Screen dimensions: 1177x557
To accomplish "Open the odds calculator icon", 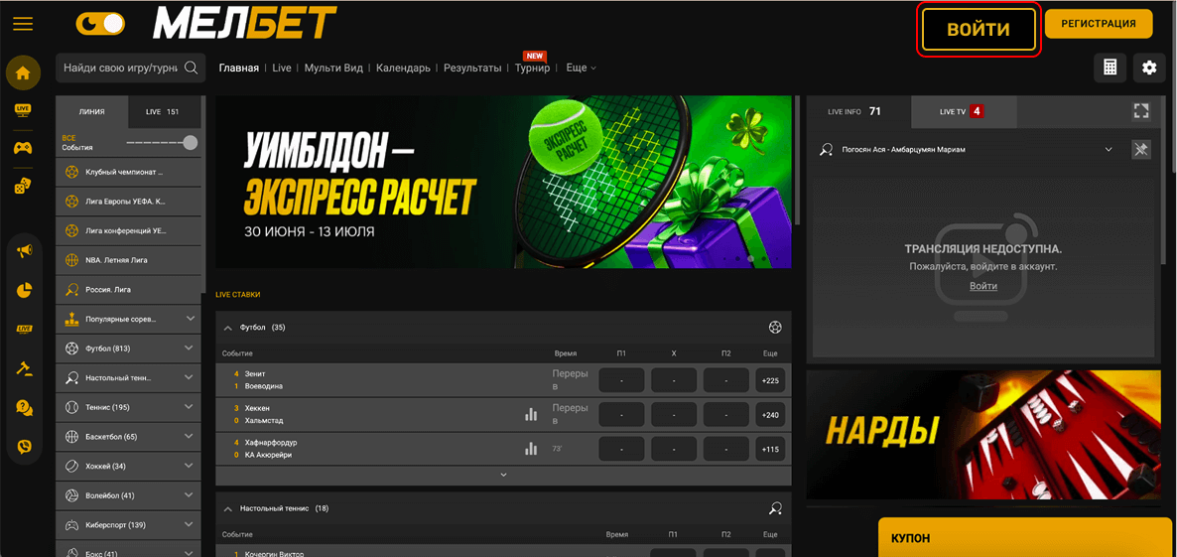I will pos(1110,68).
